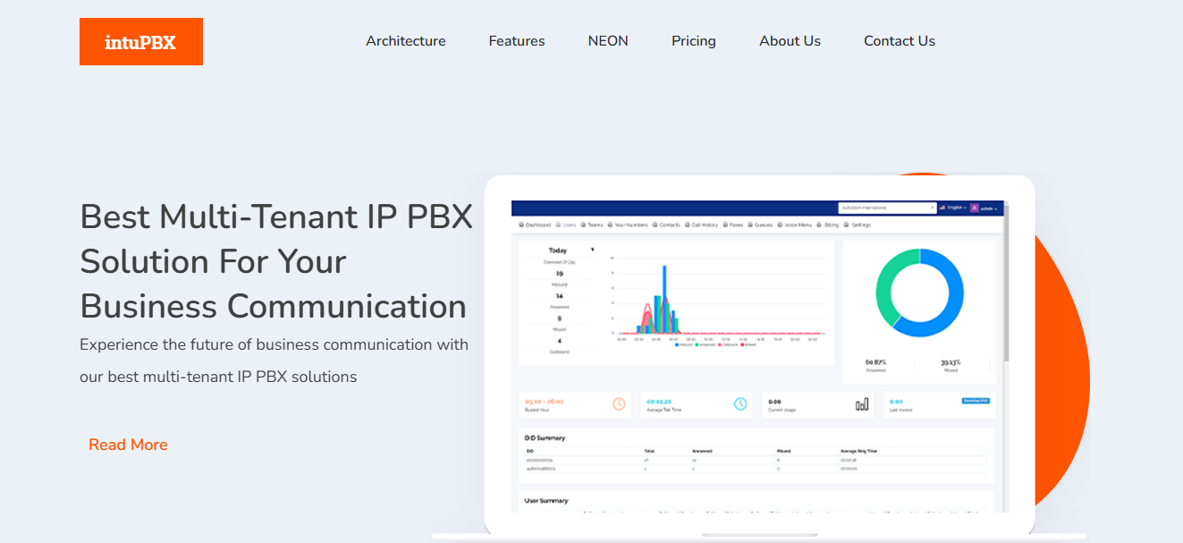
Task: Click the Current Usage bar chart icon
Action: 862,404
